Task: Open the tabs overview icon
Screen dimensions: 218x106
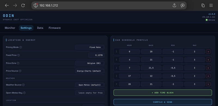Action: [203, 5]
